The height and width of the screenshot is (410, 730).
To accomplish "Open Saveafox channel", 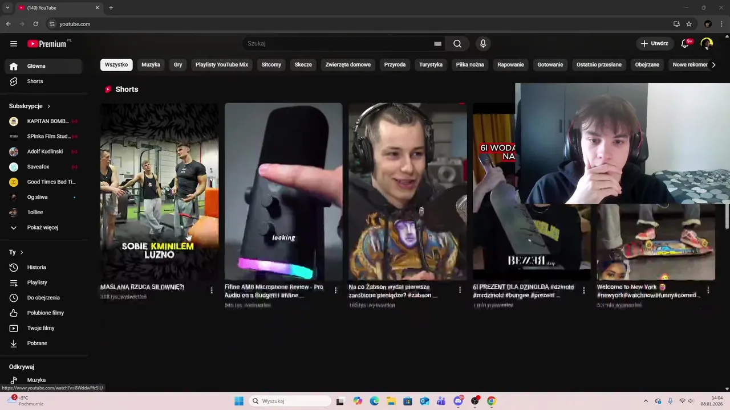I will pos(44,167).
